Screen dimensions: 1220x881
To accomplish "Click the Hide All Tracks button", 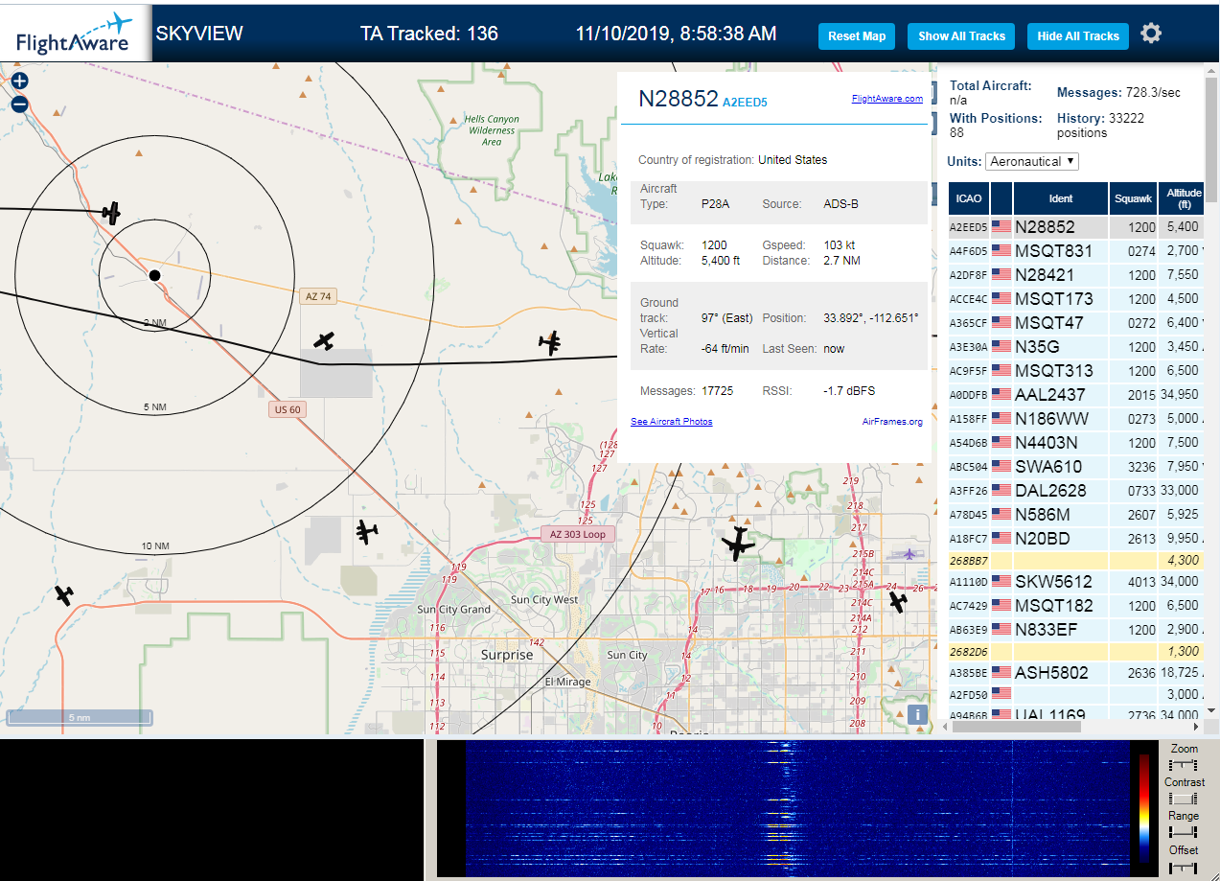I will tap(1077, 36).
